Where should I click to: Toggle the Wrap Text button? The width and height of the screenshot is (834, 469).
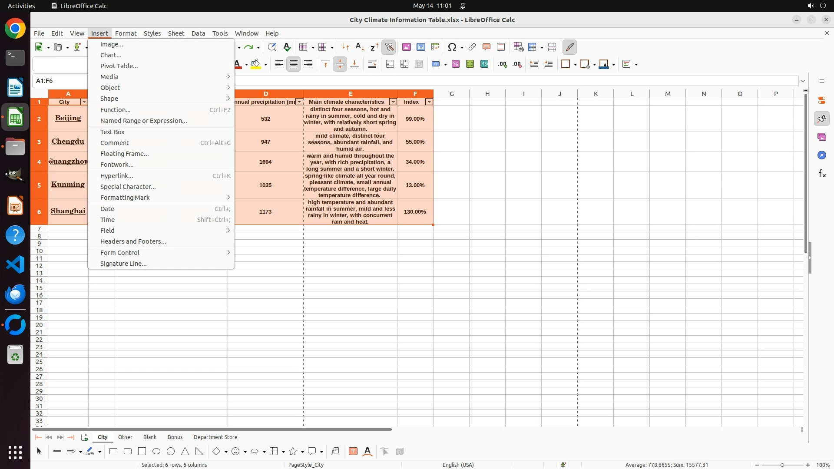click(x=372, y=64)
